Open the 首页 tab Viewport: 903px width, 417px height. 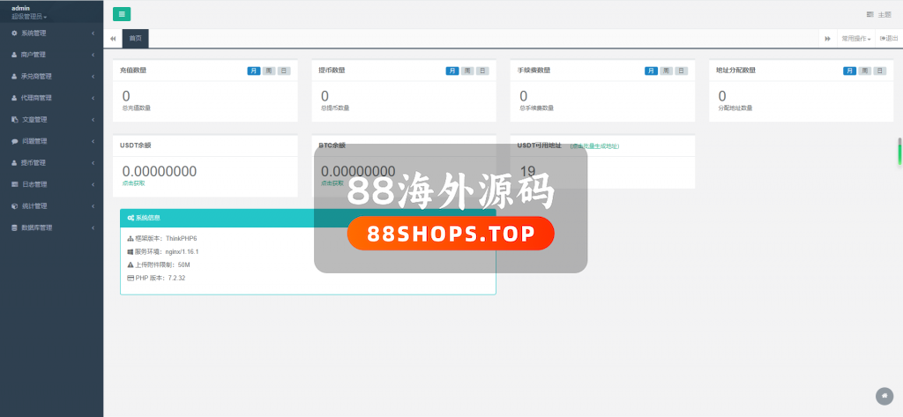pyautogui.click(x=135, y=39)
